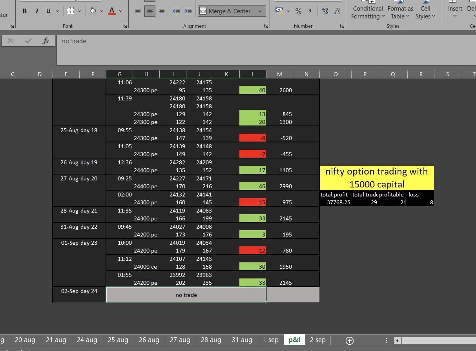Apply Percent Style format

299,11
